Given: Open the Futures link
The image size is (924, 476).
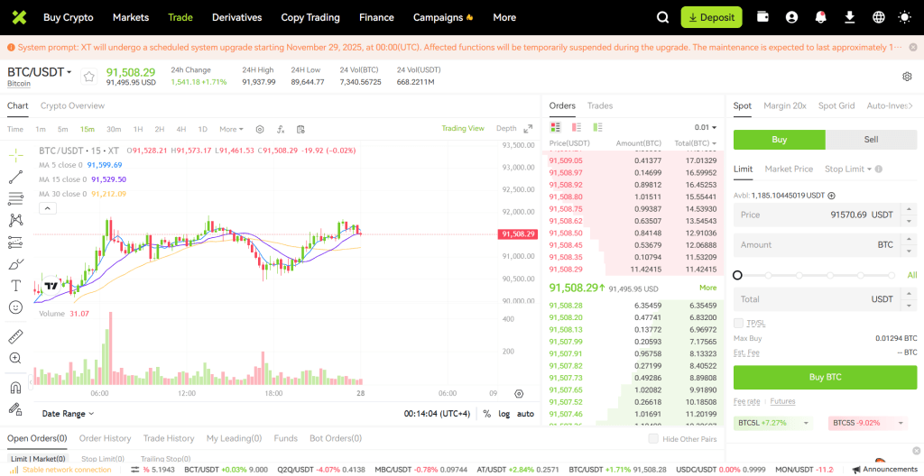Looking at the screenshot, I should [x=782, y=401].
